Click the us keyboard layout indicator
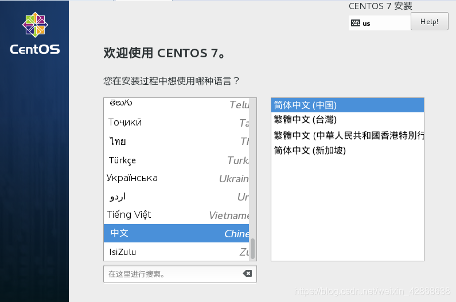The image size is (456, 302). pyautogui.click(x=379, y=23)
